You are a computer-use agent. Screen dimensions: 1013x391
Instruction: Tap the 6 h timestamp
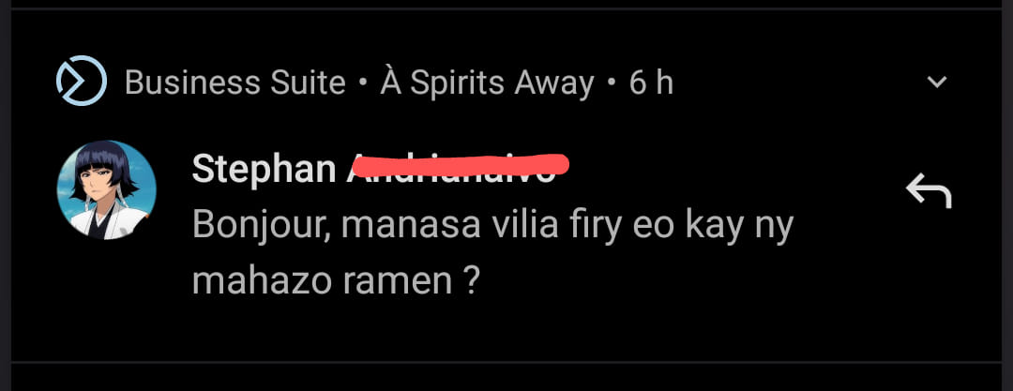[651, 83]
